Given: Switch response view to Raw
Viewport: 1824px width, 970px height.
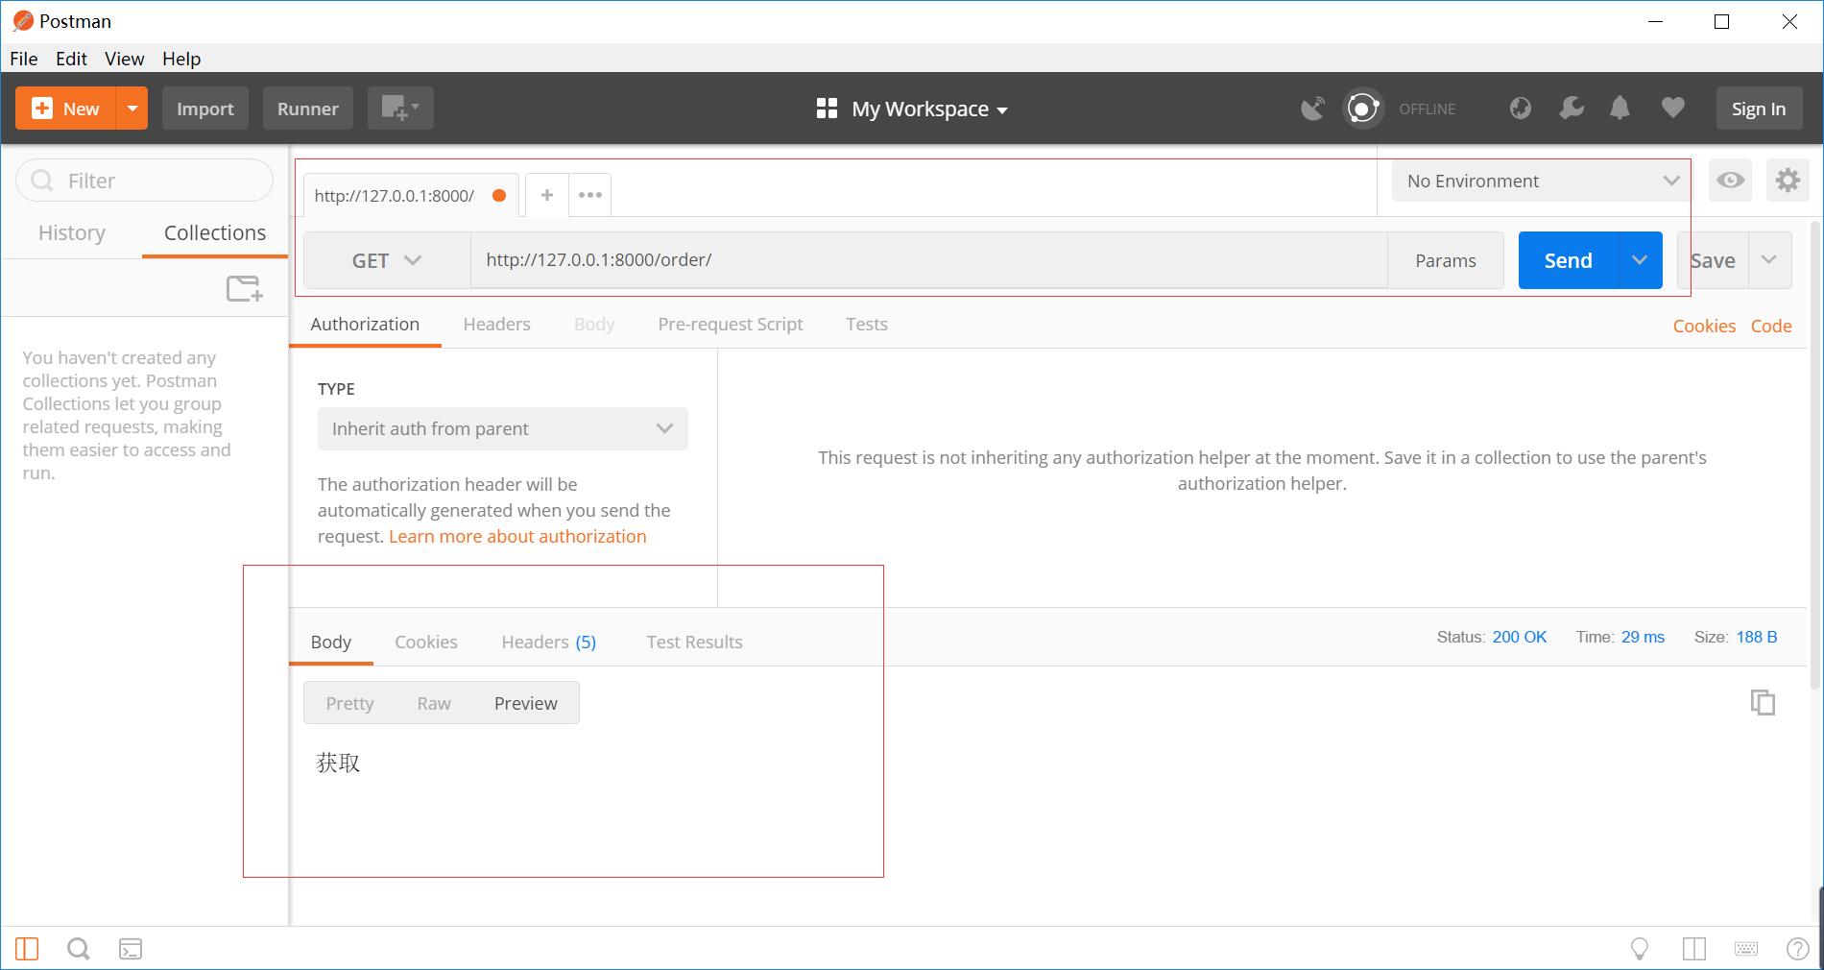Looking at the screenshot, I should coord(434,703).
